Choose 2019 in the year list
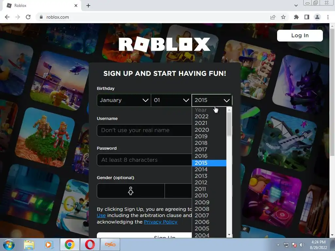The image size is (335, 251). (x=209, y=136)
